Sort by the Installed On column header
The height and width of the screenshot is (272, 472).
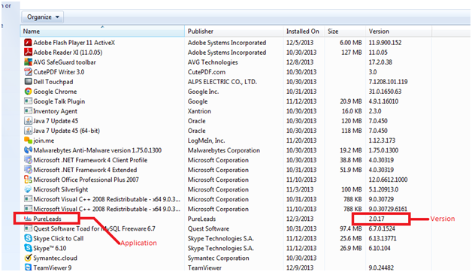click(x=304, y=32)
